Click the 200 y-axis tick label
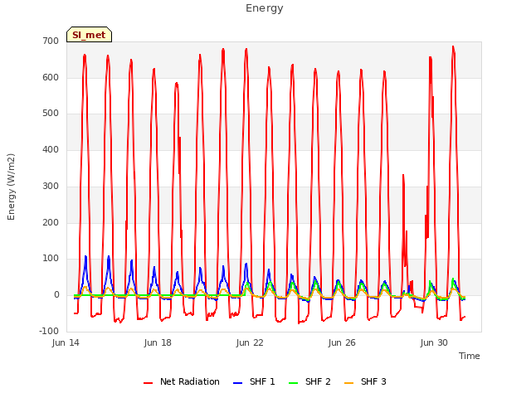Screen dimensions: 531x398 tap(51, 223)
